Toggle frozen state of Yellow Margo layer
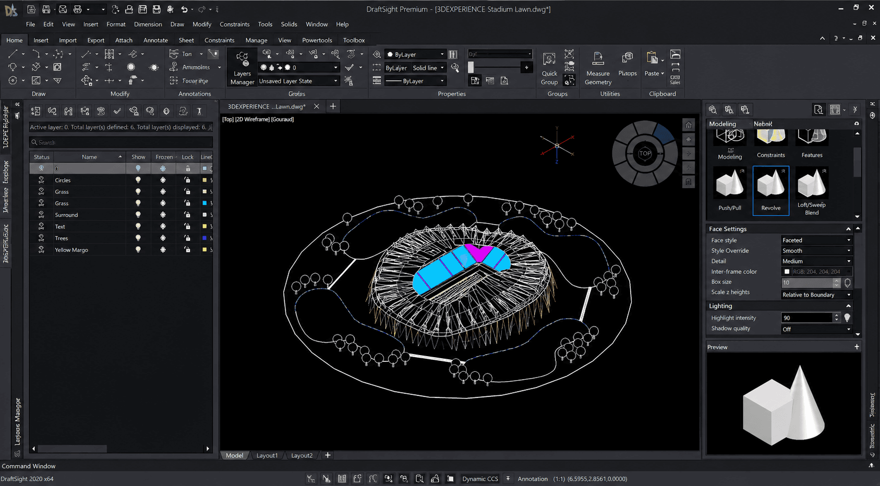880x486 pixels. coord(163,250)
